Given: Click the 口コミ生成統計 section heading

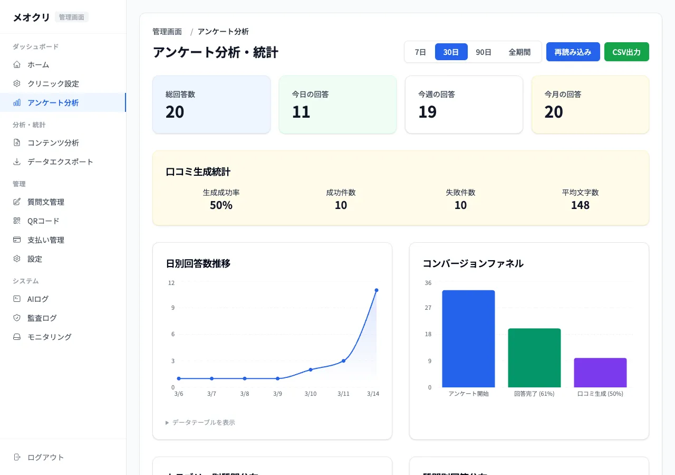Looking at the screenshot, I should tap(198, 172).
